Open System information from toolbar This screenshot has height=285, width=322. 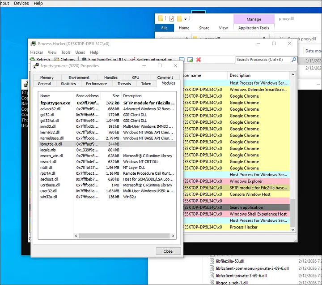[x=151, y=59]
